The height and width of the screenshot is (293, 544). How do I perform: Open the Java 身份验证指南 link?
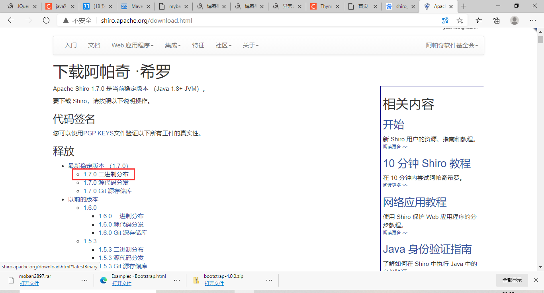427,249
